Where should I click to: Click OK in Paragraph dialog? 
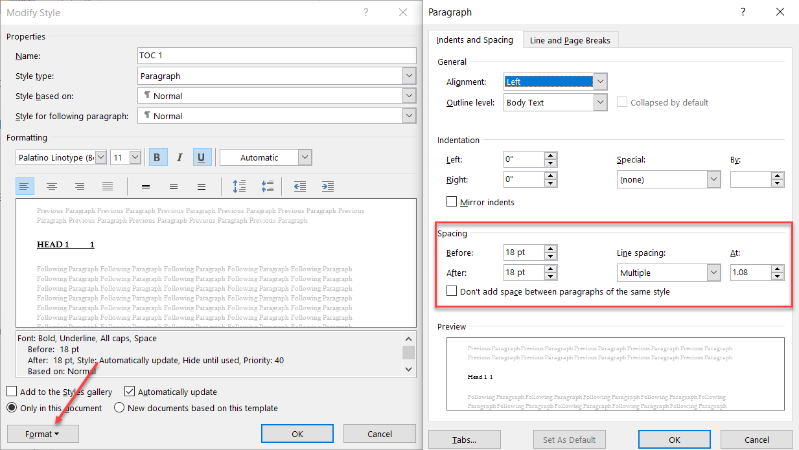click(675, 440)
